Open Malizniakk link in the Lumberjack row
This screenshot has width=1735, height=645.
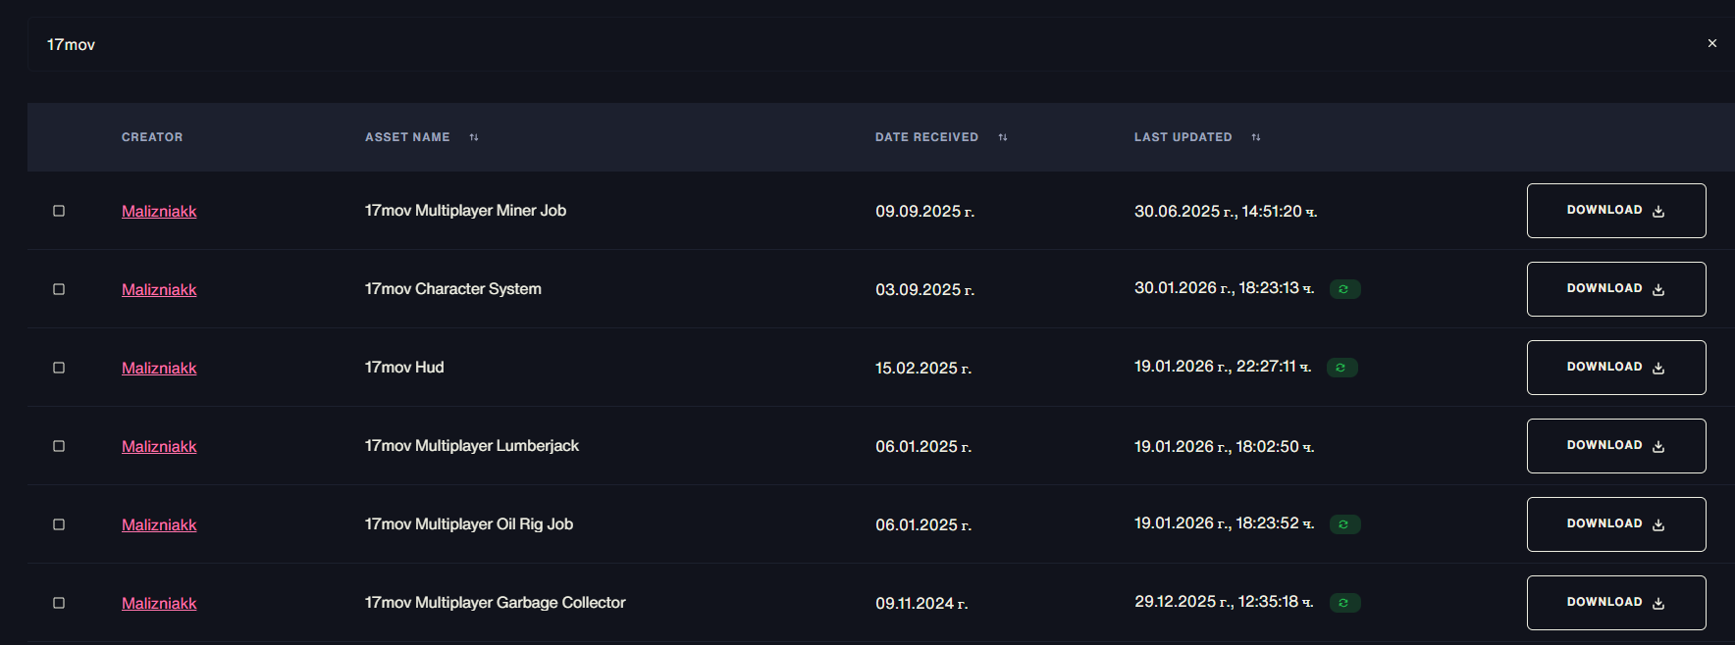click(x=159, y=447)
